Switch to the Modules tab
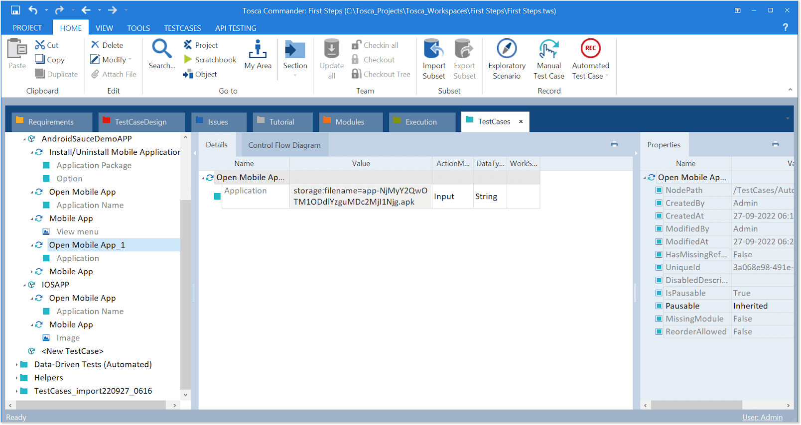The width and height of the screenshot is (801, 425). (x=349, y=122)
